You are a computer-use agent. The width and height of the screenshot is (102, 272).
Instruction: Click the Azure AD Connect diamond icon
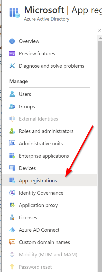(12, 230)
